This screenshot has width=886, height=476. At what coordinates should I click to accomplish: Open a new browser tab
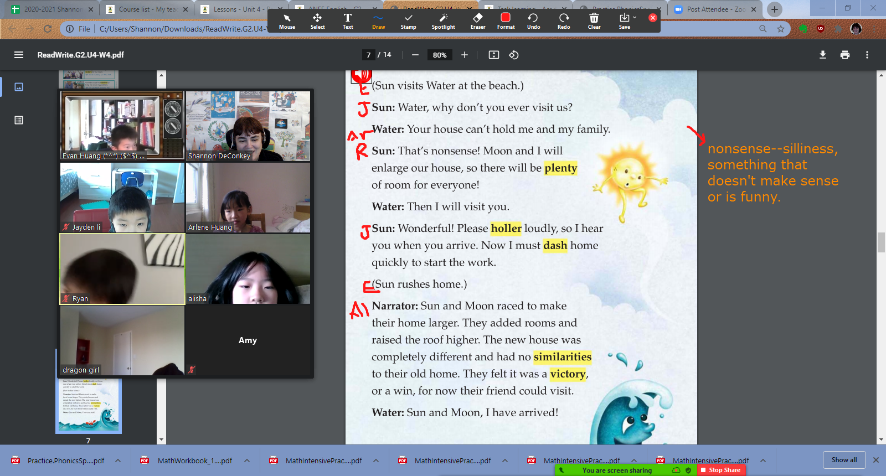pyautogui.click(x=775, y=9)
